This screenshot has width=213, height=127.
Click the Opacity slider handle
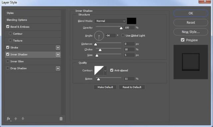pos(121,28)
